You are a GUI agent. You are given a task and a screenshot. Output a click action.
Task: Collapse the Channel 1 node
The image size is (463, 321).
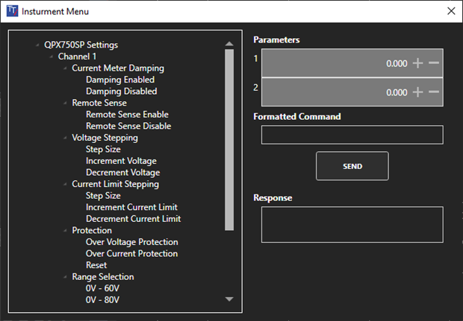pyautogui.click(x=51, y=57)
